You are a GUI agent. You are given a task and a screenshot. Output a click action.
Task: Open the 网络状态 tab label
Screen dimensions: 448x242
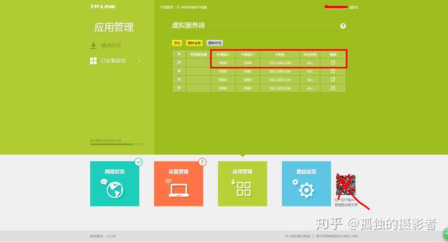pyautogui.click(x=114, y=172)
